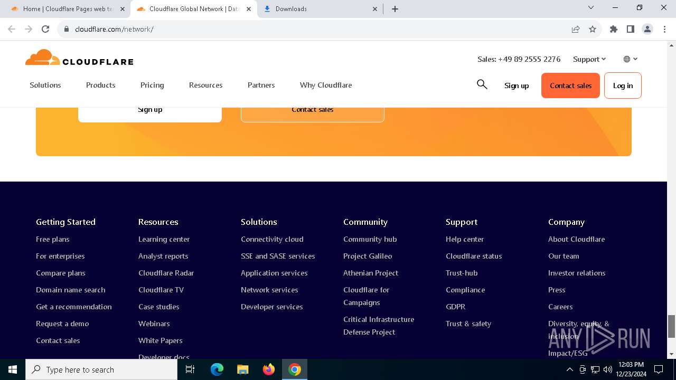676x380 pixels.
Task: Toggle the Chrome side panel icon
Action: pos(631,29)
